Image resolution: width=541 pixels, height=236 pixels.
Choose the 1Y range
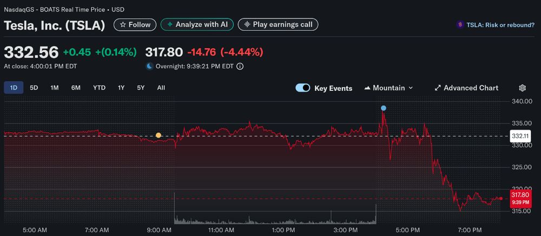[121, 88]
